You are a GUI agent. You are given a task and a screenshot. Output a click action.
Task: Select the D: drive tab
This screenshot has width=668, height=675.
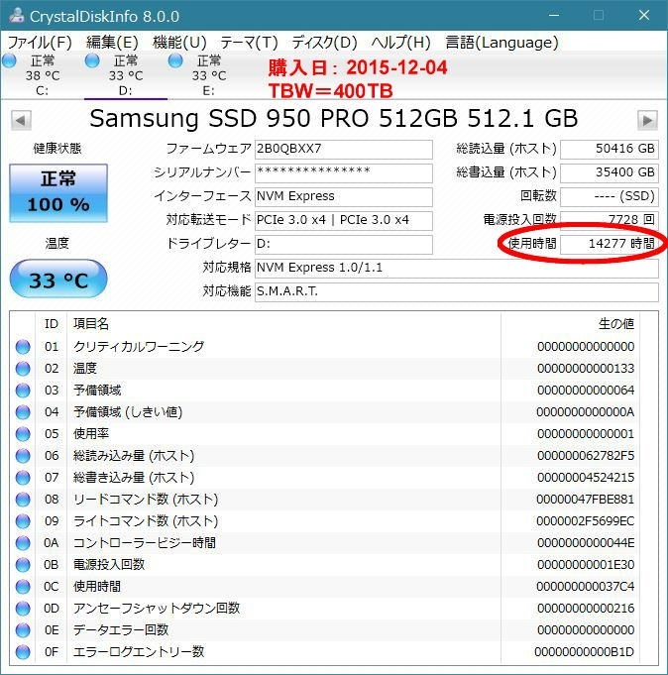125,75
